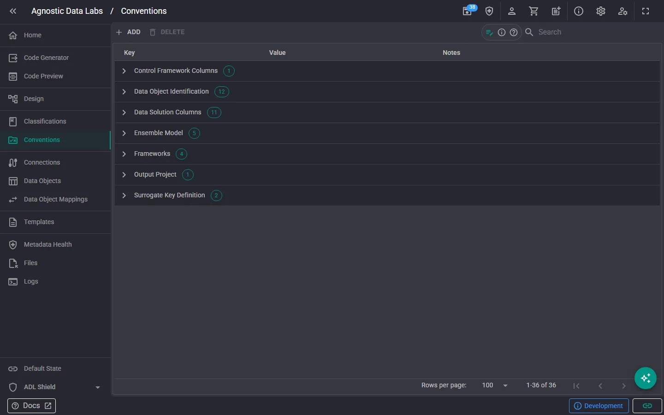Go to first page of results
664x415 pixels.
coord(576,385)
